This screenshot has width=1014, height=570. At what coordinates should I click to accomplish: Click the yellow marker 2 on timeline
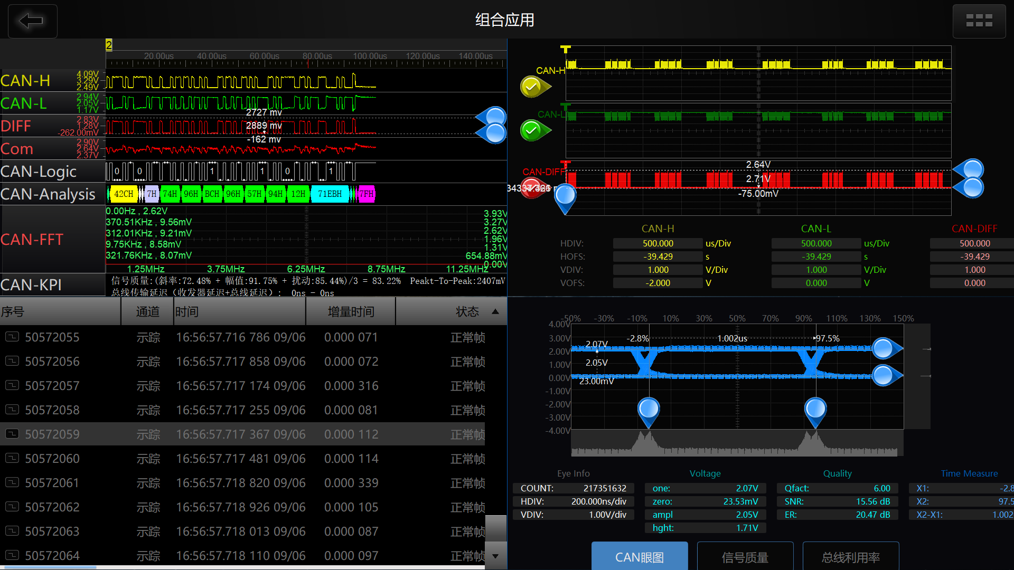(x=109, y=45)
